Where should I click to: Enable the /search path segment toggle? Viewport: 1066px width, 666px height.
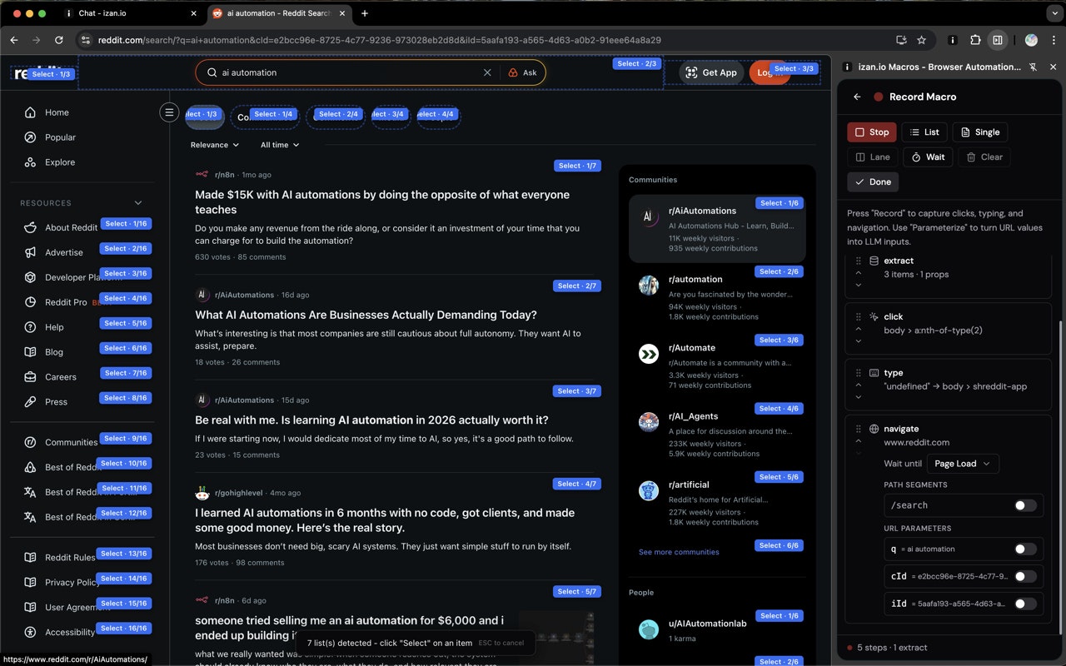point(1026,505)
